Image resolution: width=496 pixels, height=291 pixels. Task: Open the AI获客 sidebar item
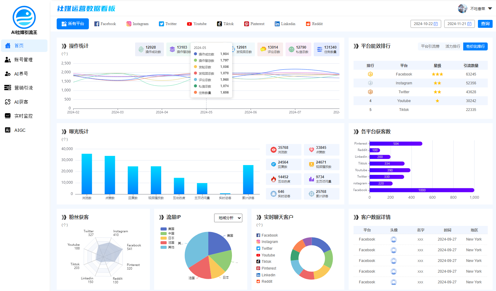tap(24, 102)
